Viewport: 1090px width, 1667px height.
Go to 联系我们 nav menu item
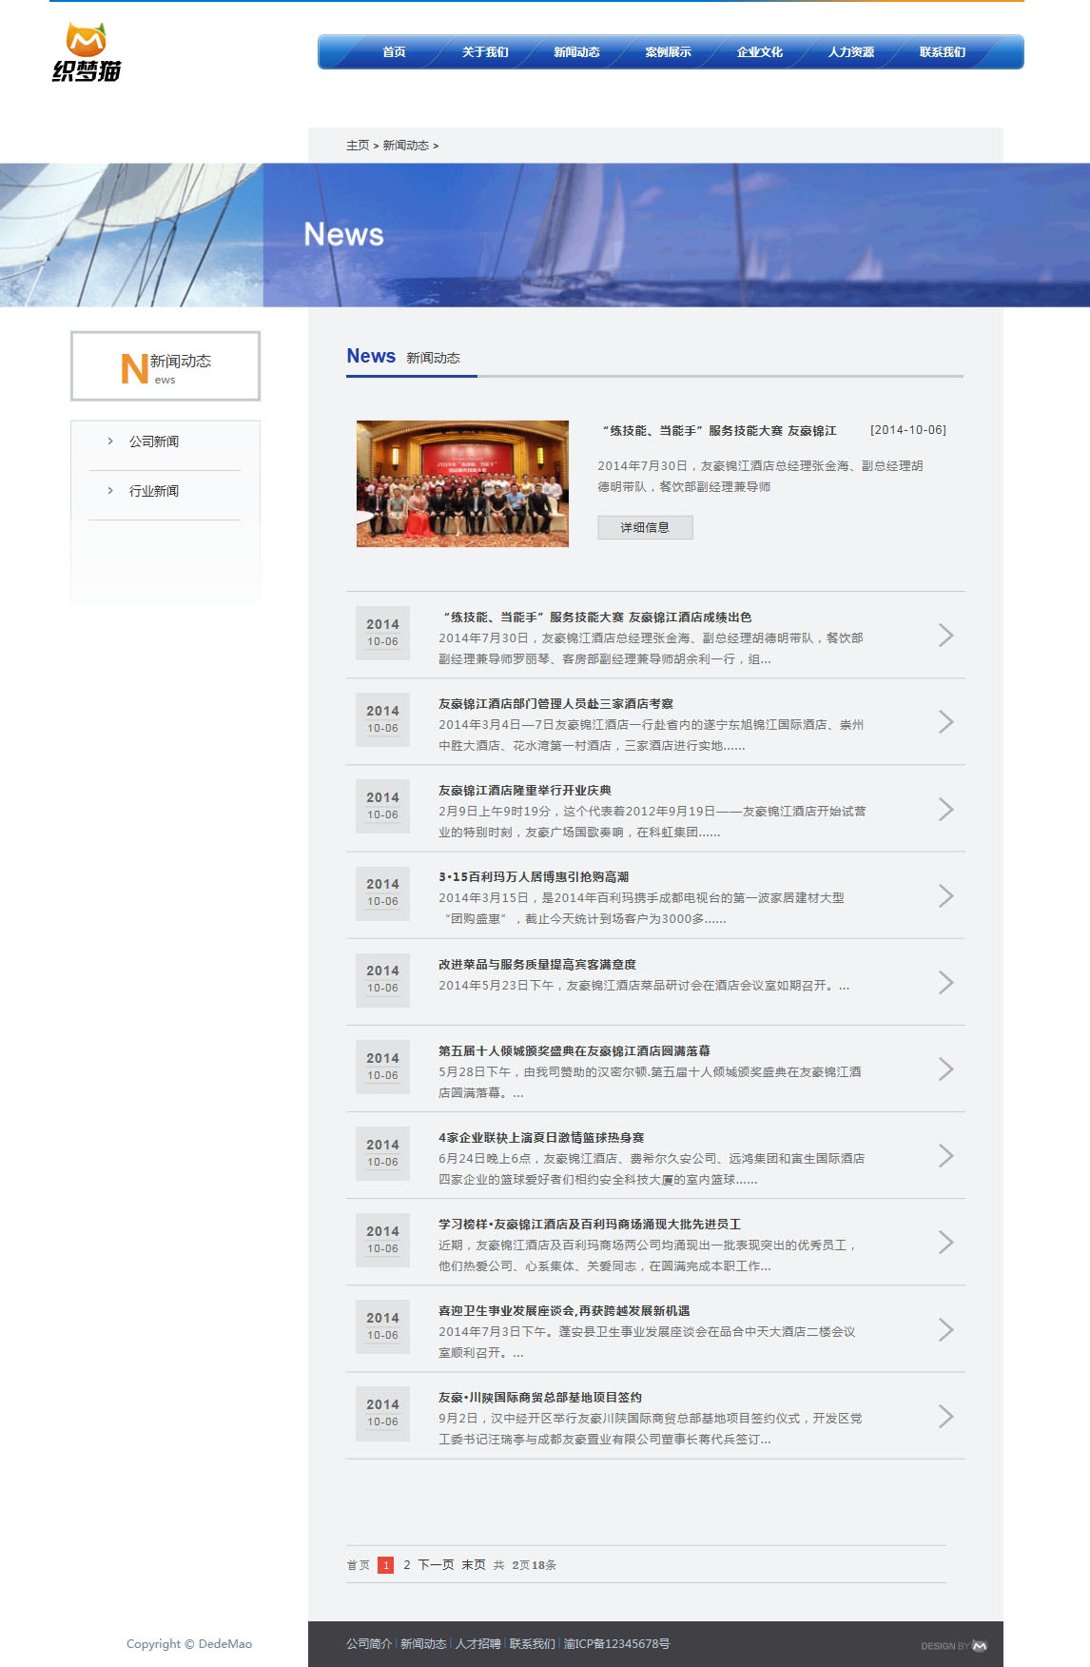[942, 52]
